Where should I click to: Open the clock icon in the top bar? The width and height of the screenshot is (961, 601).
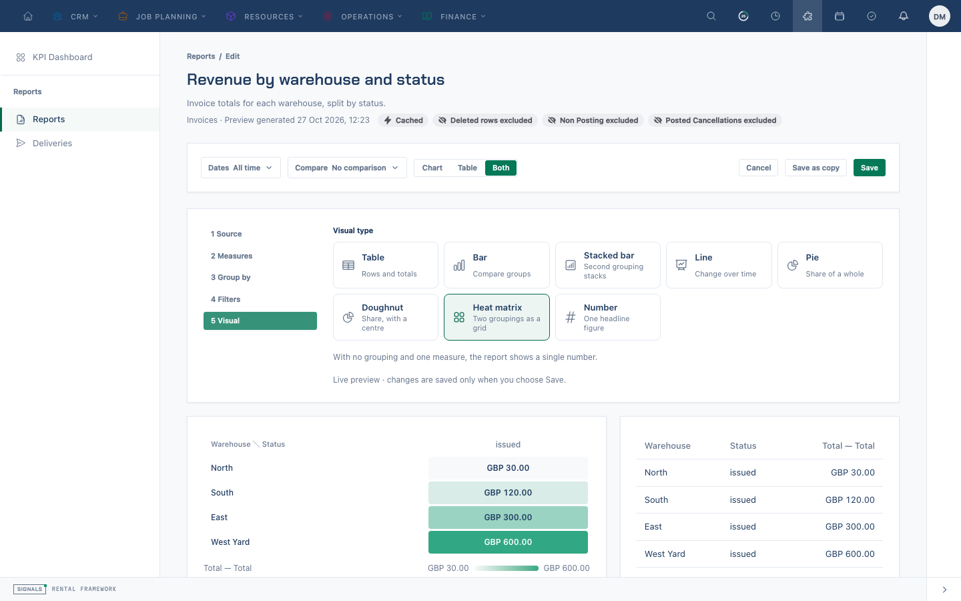[x=775, y=16]
